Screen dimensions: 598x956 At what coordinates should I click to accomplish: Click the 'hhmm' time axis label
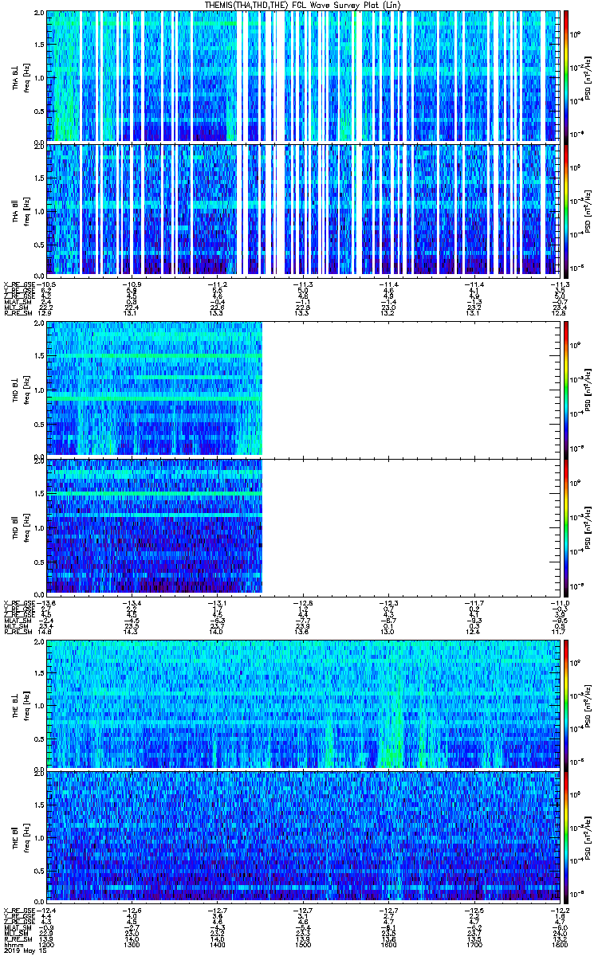12,945
